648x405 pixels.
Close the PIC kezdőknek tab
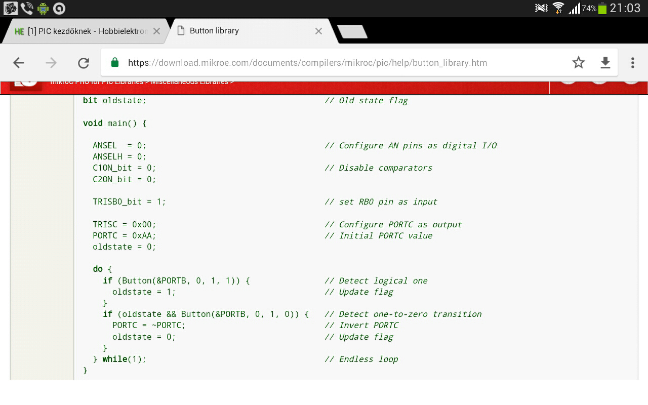point(156,31)
